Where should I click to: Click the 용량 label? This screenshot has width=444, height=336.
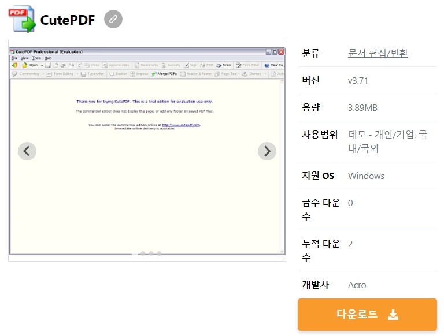(310, 107)
